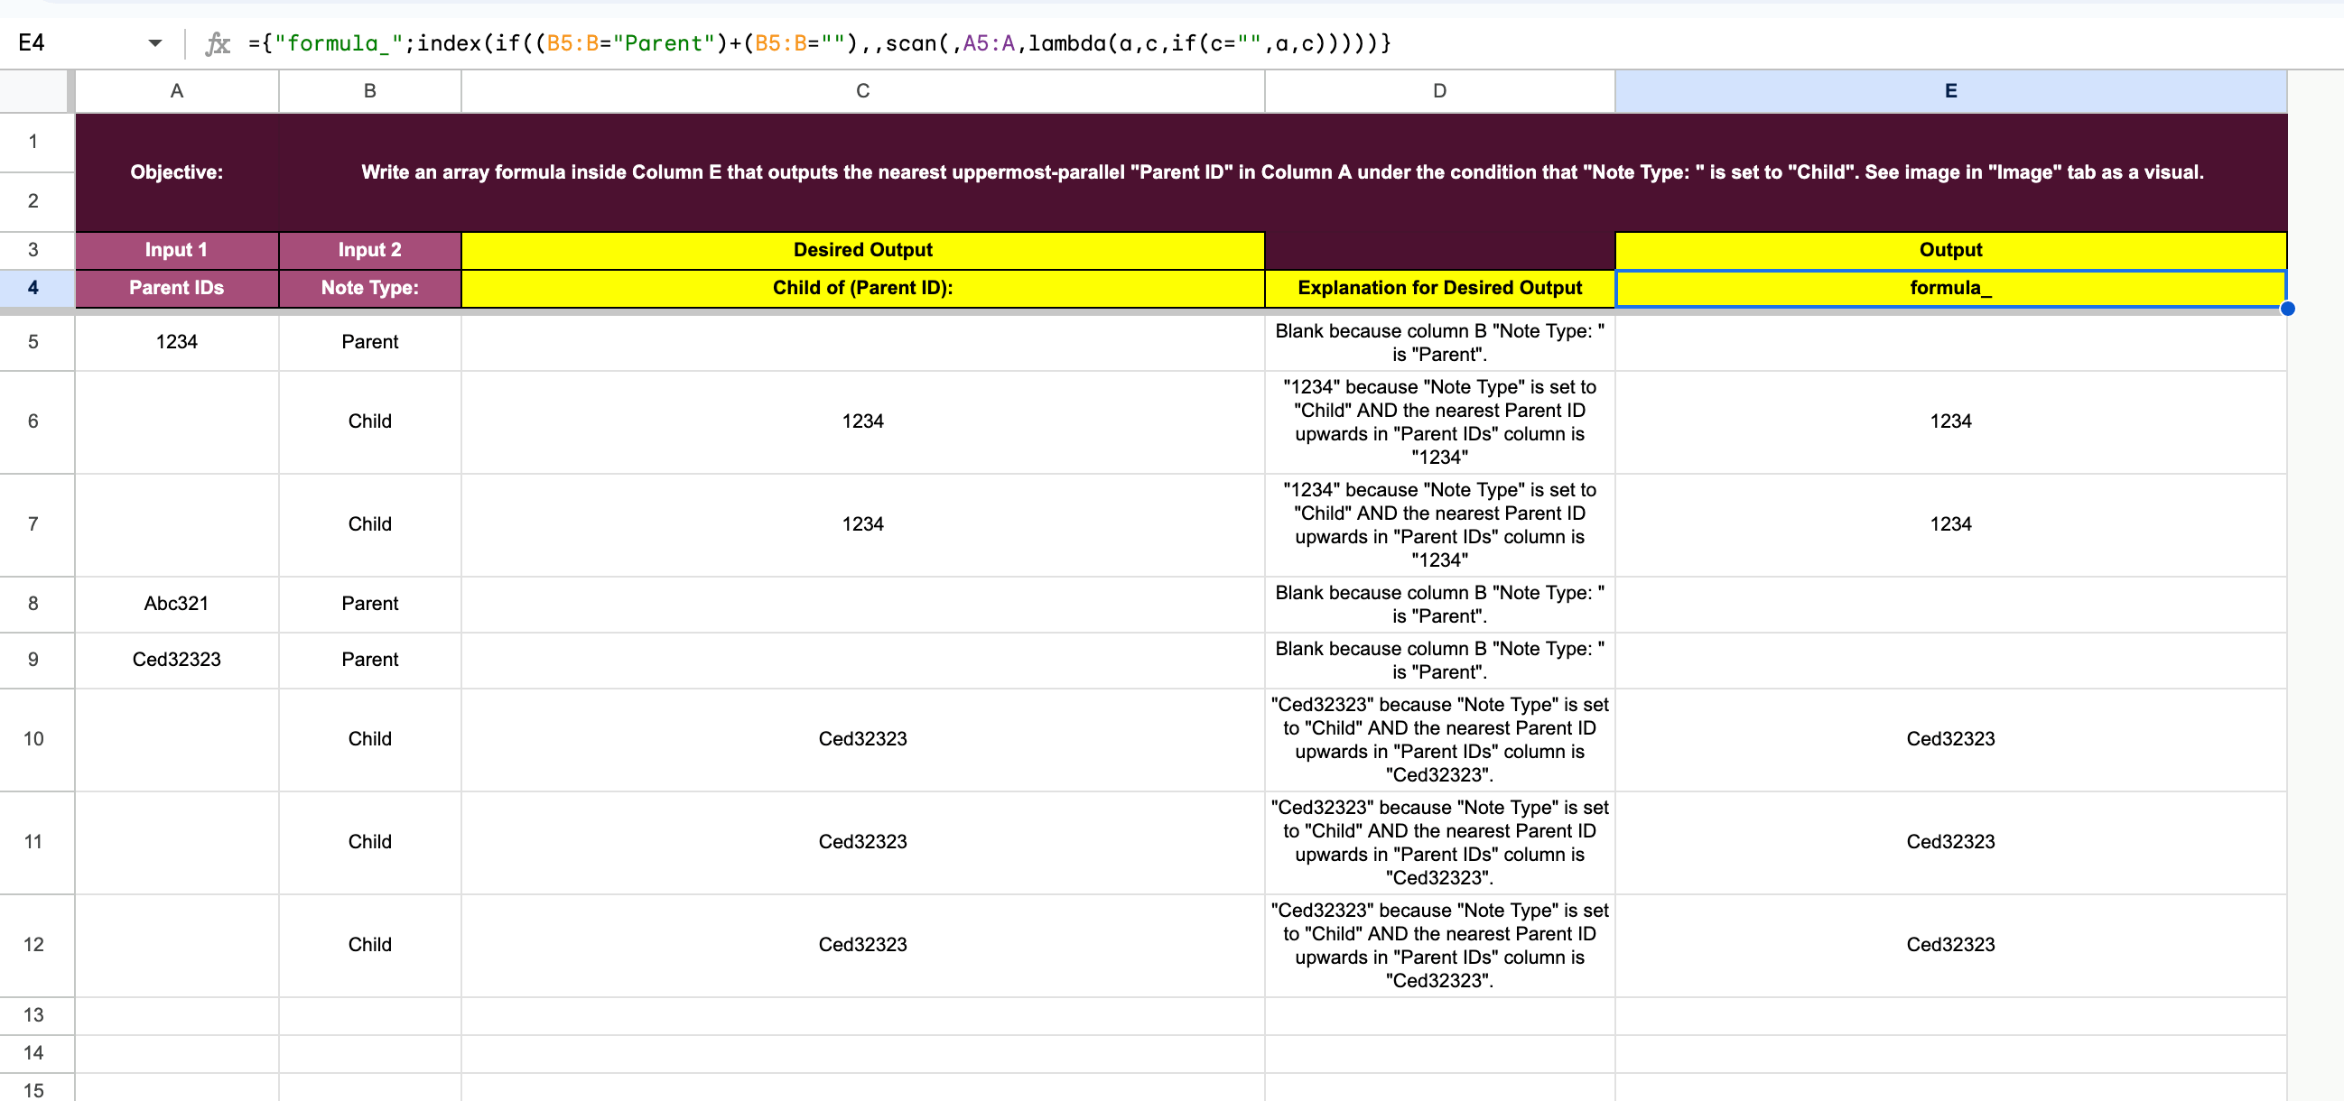Click the Input 2 header cell
Image resolution: width=2344 pixels, height=1101 pixels.
369,249
